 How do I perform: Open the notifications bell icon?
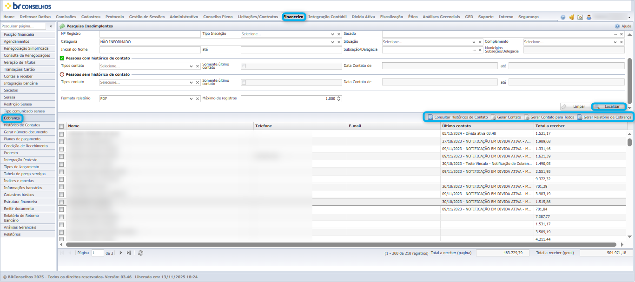coord(571,17)
